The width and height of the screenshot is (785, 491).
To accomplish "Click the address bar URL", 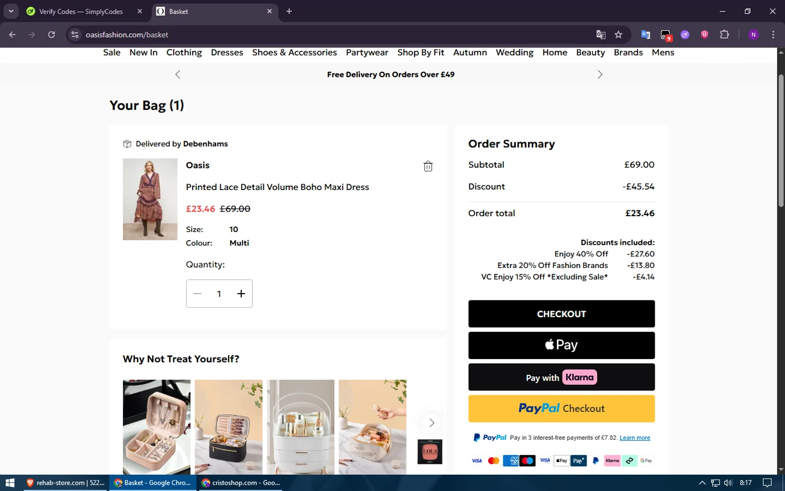I will coord(127,35).
